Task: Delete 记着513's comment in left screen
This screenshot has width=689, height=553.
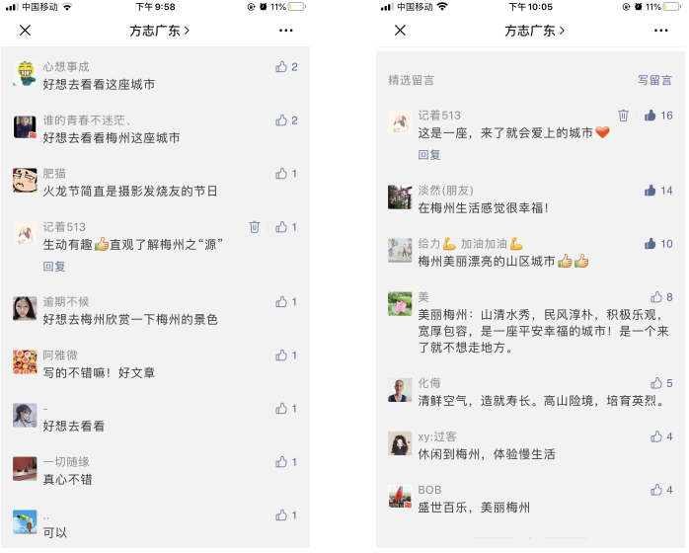Action: click(x=255, y=227)
